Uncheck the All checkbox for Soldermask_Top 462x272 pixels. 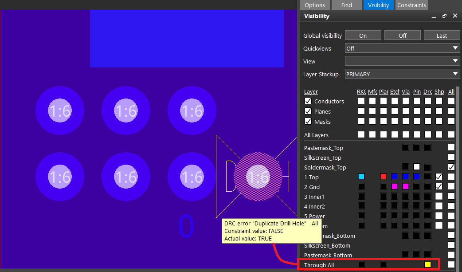pyautogui.click(x=451, y=167)
